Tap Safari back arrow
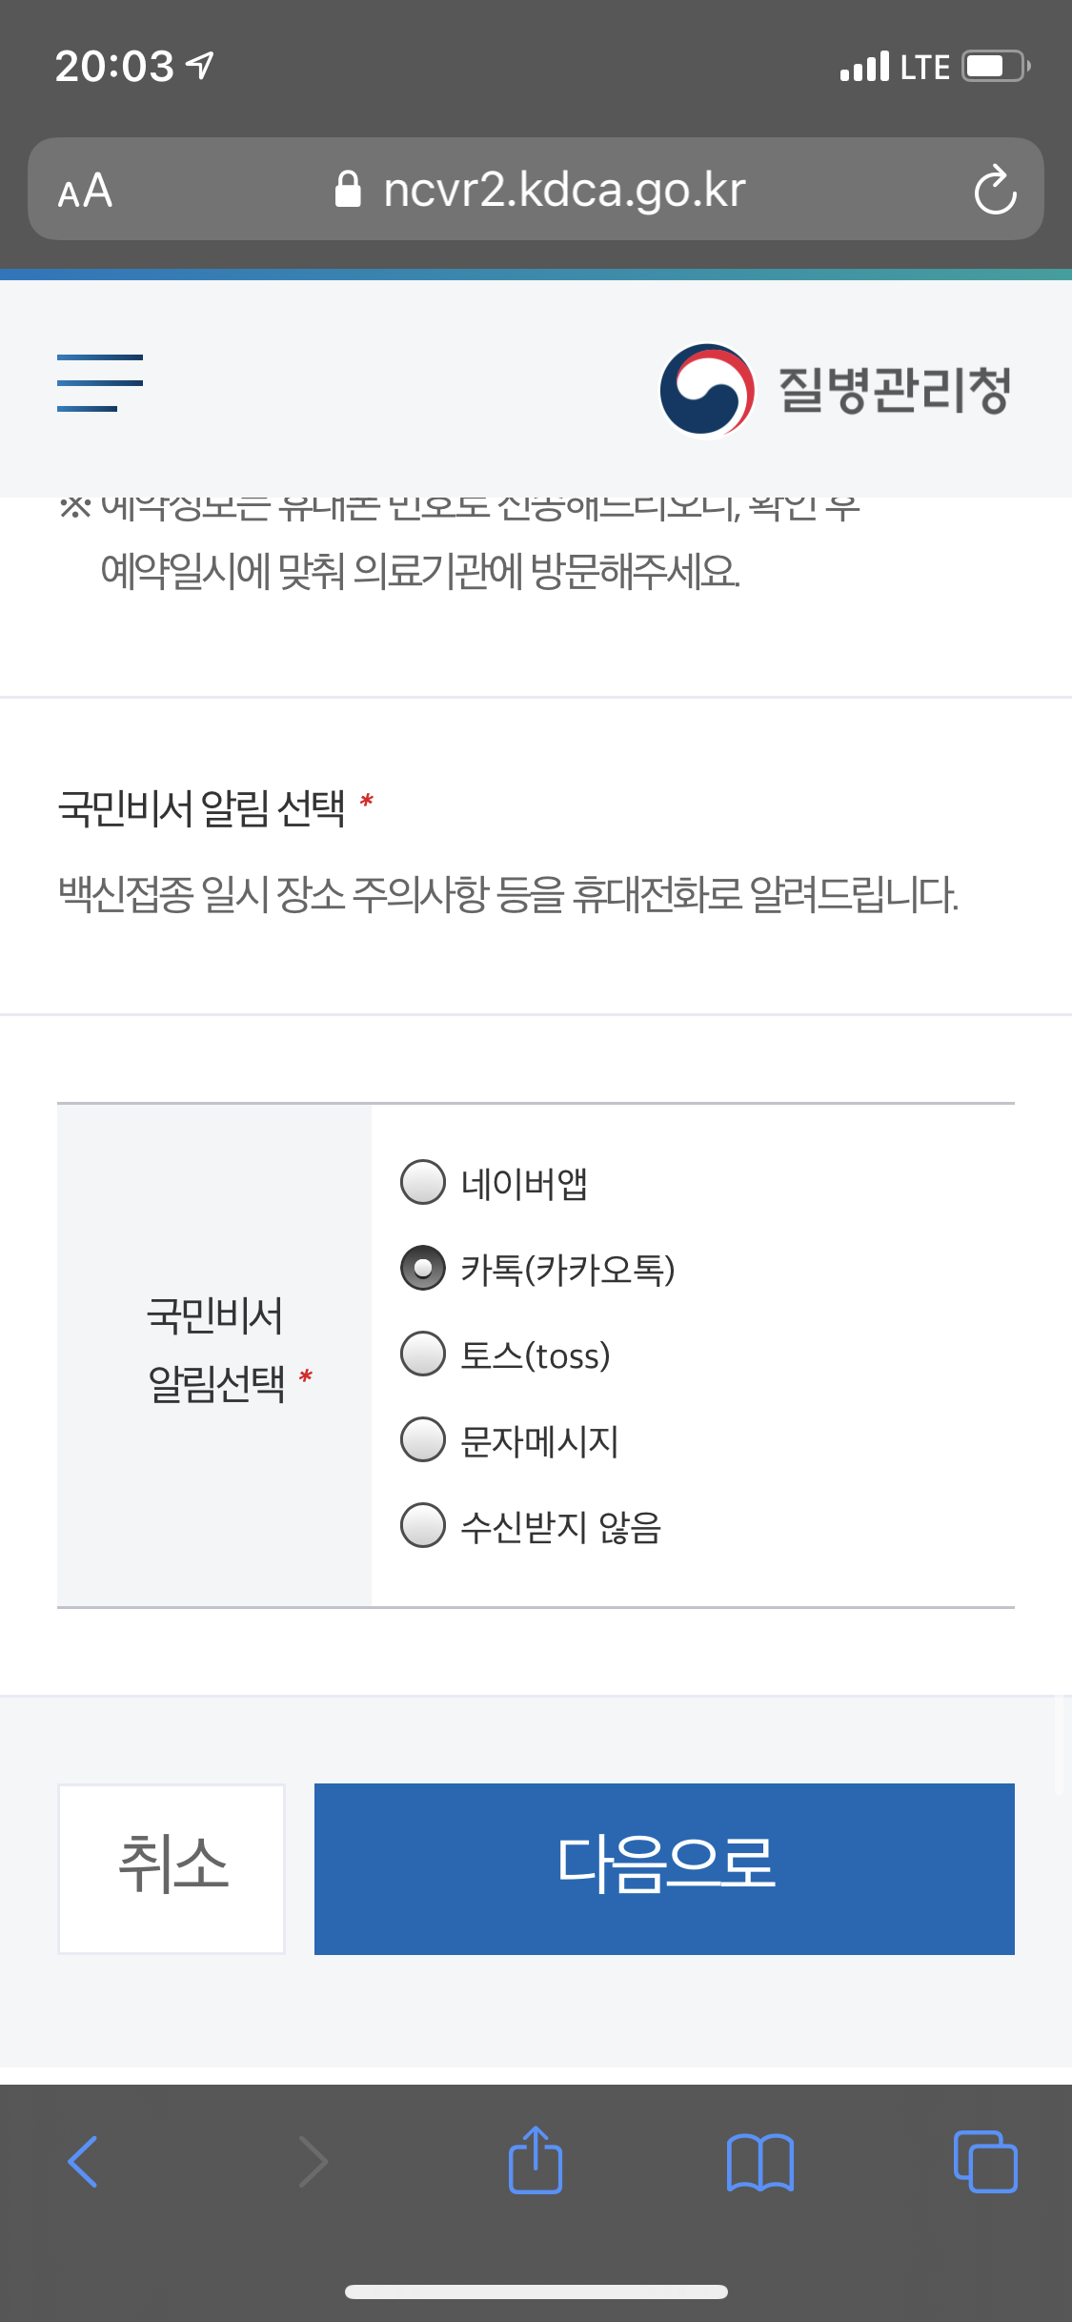This screenshot has width=1072, height=2322. click(83, 2161)
